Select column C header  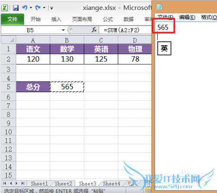[101, 40]
